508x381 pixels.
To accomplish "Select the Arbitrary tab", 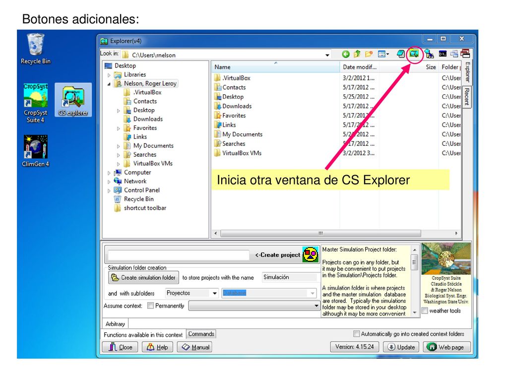I will (x=115, y=323).
